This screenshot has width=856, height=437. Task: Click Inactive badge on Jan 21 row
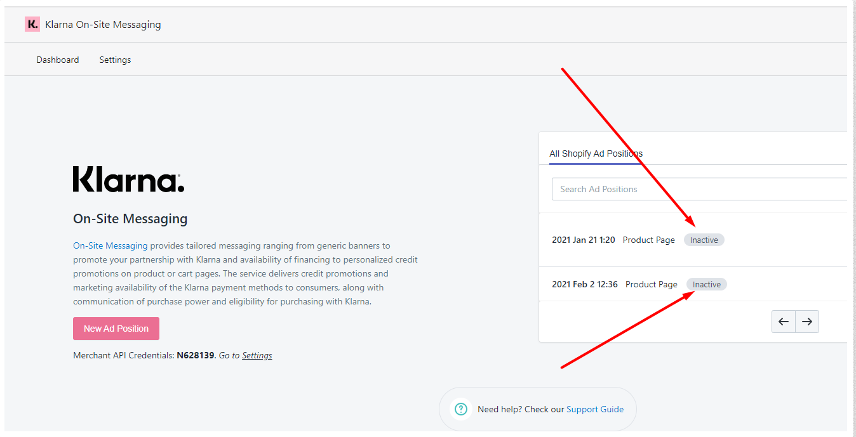704,240
